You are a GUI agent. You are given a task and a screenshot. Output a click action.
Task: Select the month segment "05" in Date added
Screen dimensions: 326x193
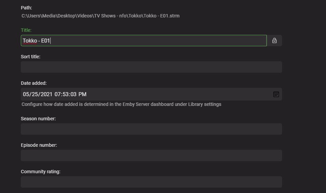(x=26, y=94)
